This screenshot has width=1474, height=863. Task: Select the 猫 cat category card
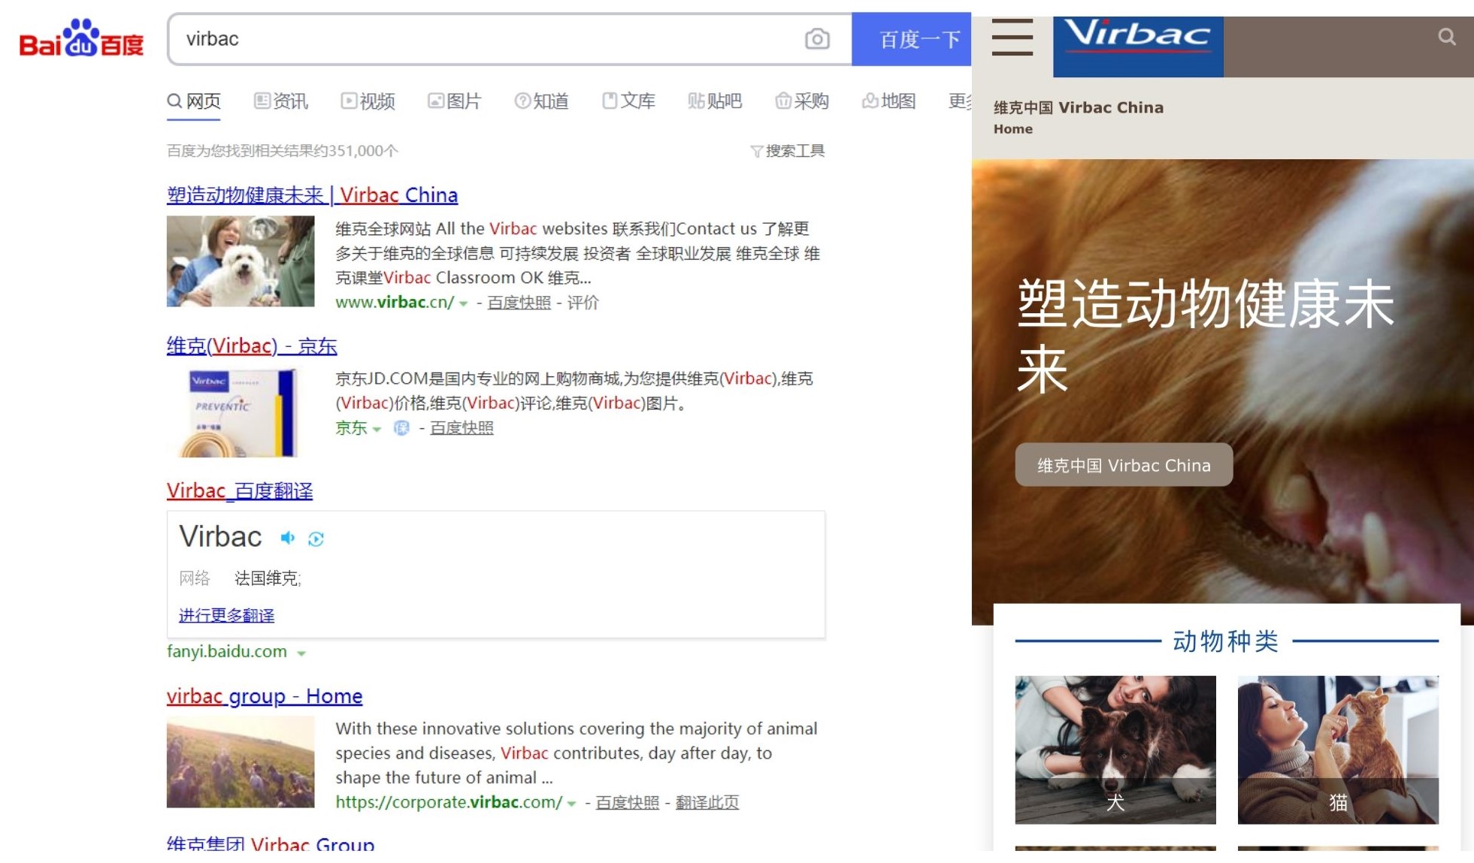[1338, 750]
